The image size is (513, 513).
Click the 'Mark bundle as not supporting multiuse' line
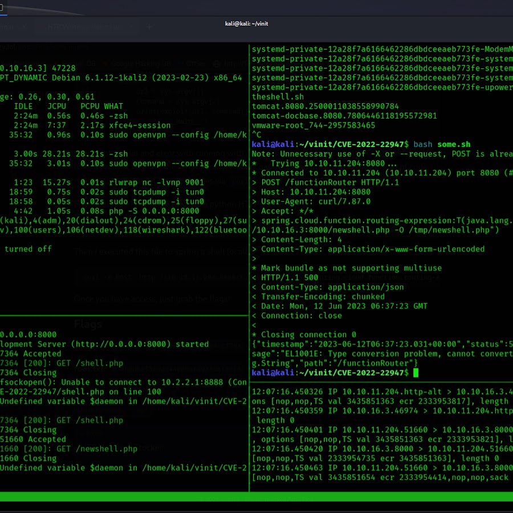347,268
